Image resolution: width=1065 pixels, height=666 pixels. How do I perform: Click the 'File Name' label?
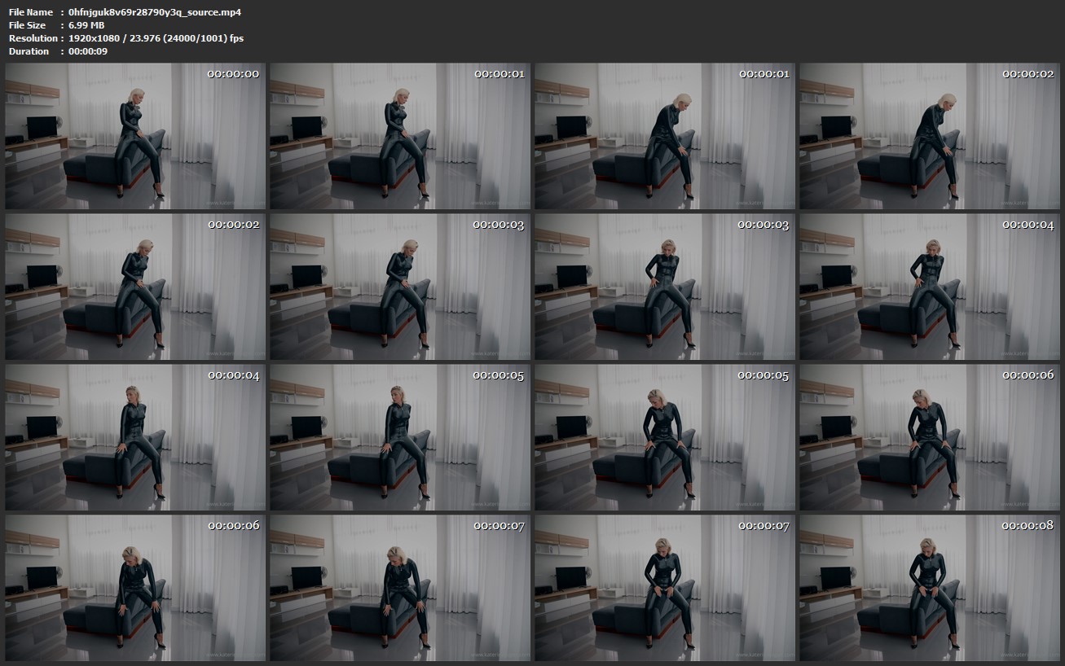coord(31,12)
